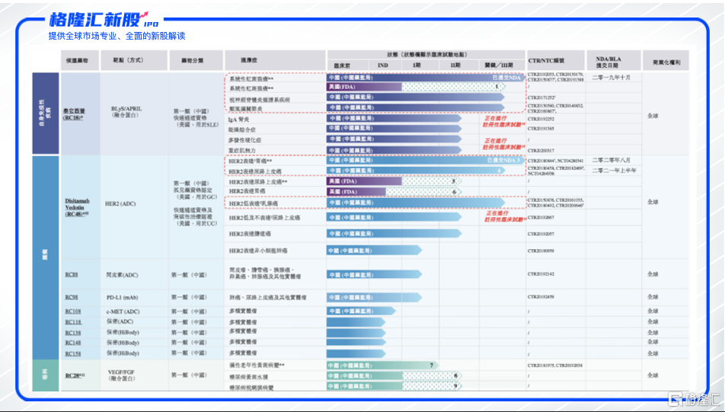Click the 商業化權利 column header
The width and height of the screenshot is (725, 412).
pyautogui.click(x=665, y=60)
